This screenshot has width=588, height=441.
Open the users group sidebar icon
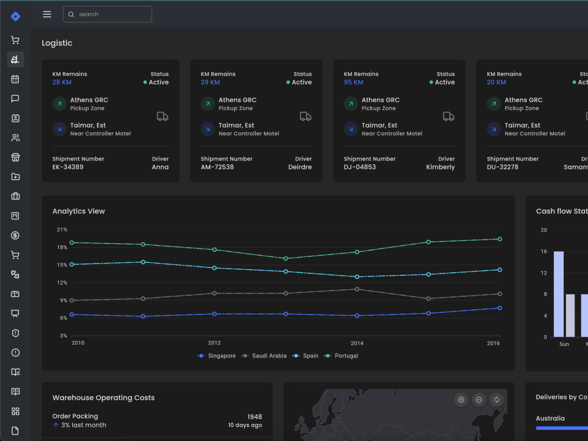pyautogui.click(x=15, y=138)
